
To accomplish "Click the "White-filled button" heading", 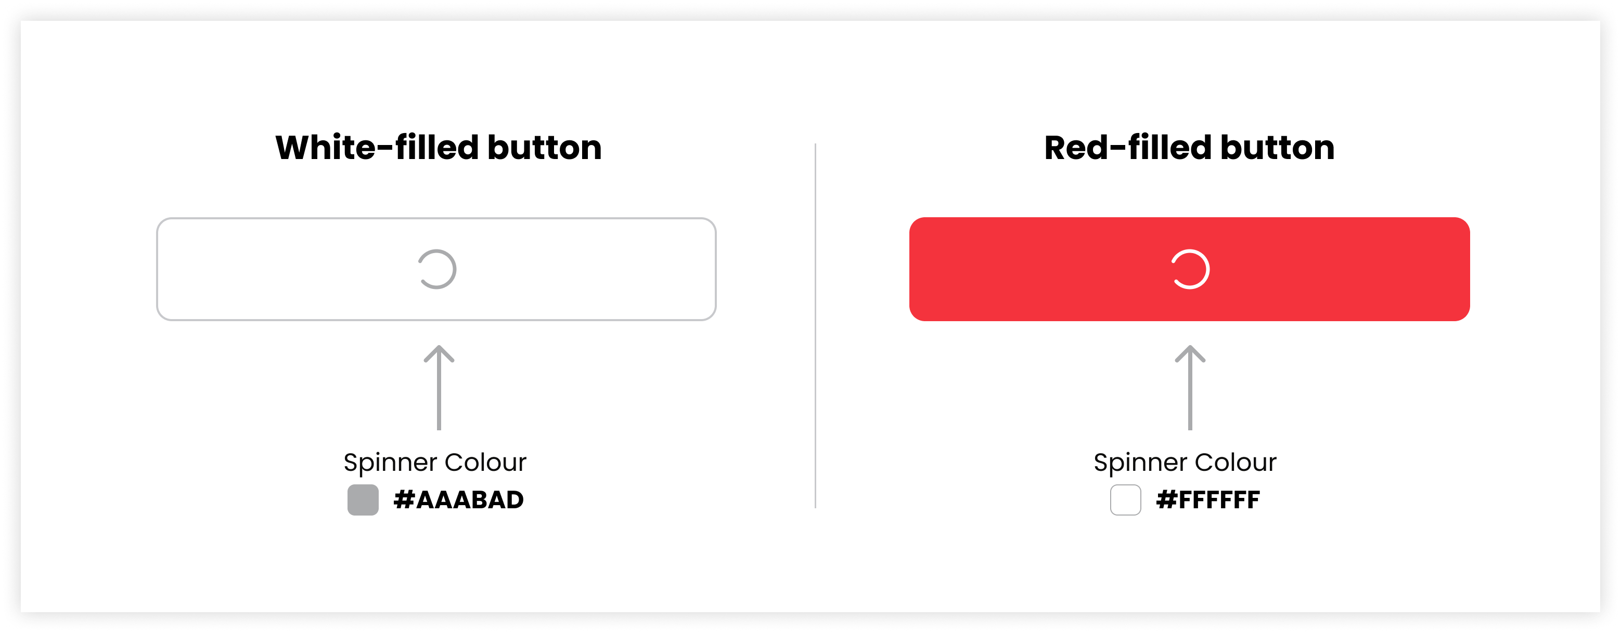I will point(439,148).
